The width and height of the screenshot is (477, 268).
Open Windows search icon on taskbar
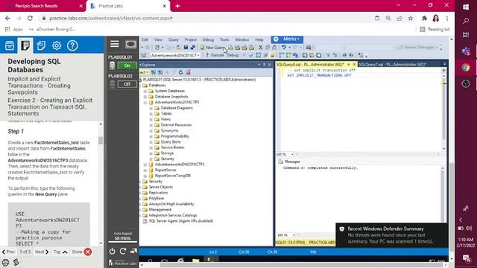(x=466, y=21)
